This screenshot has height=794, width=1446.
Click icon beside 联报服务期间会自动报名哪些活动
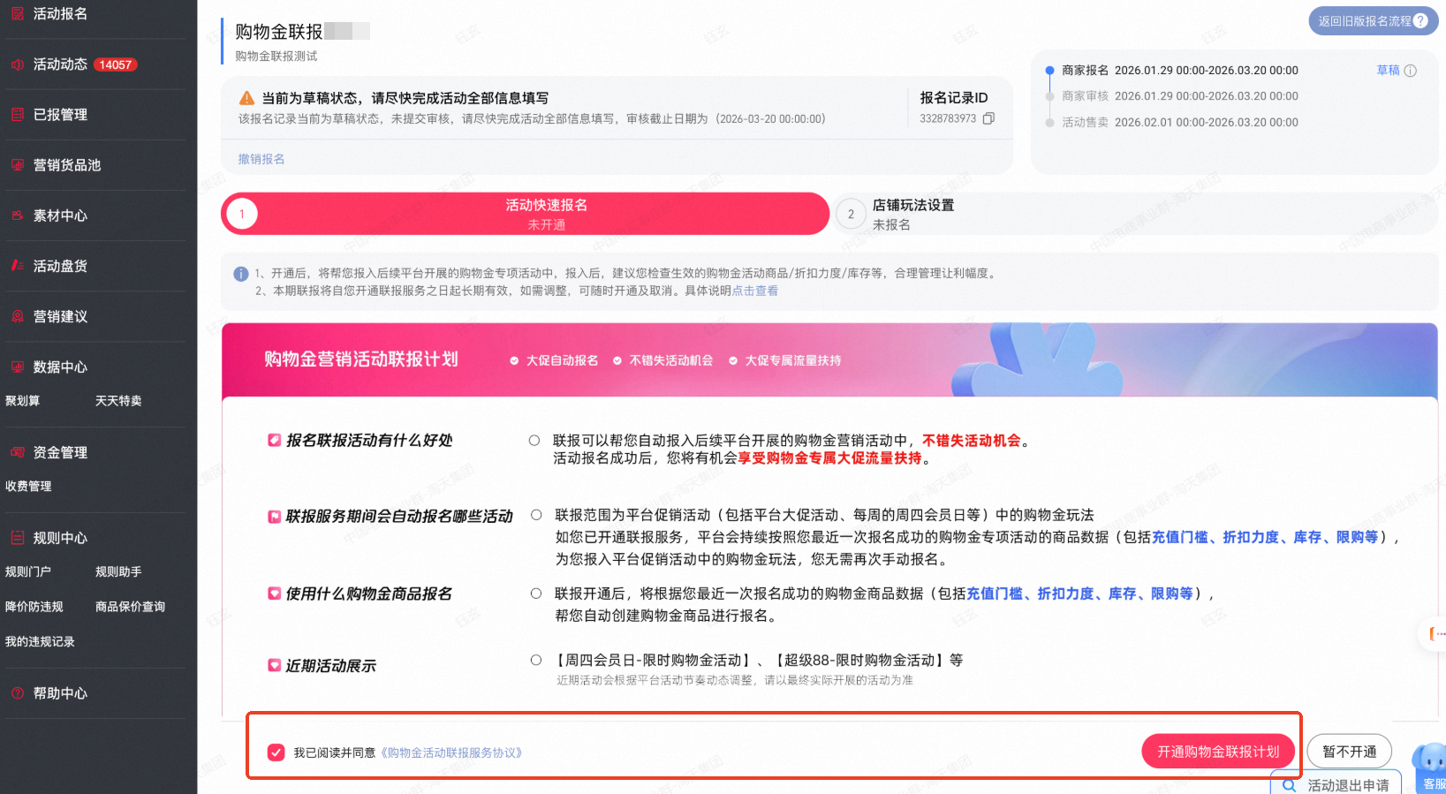[x=274, y=516]
